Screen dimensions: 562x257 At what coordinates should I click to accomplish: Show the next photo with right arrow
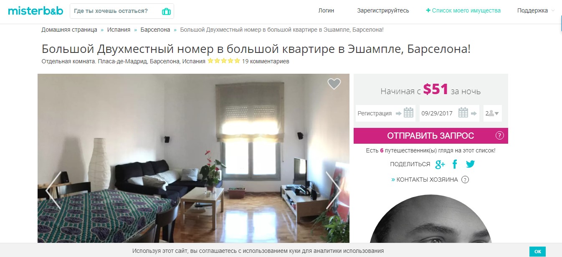point(334,190)
